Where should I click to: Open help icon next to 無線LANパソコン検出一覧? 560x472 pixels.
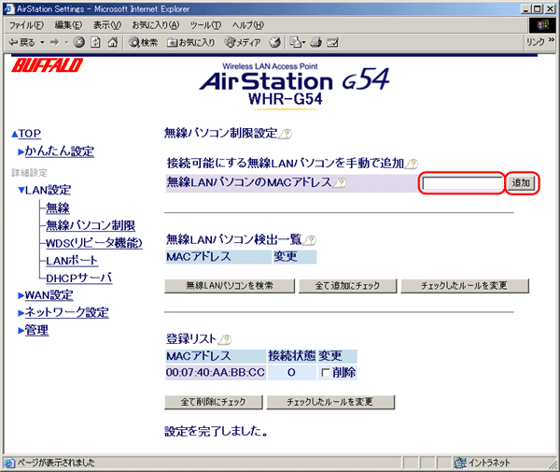tap(309, 240)
